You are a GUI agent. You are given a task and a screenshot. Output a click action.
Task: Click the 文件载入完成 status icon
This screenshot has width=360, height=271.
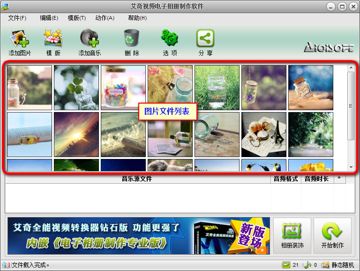pyautogui.click(x=7, y=265)
